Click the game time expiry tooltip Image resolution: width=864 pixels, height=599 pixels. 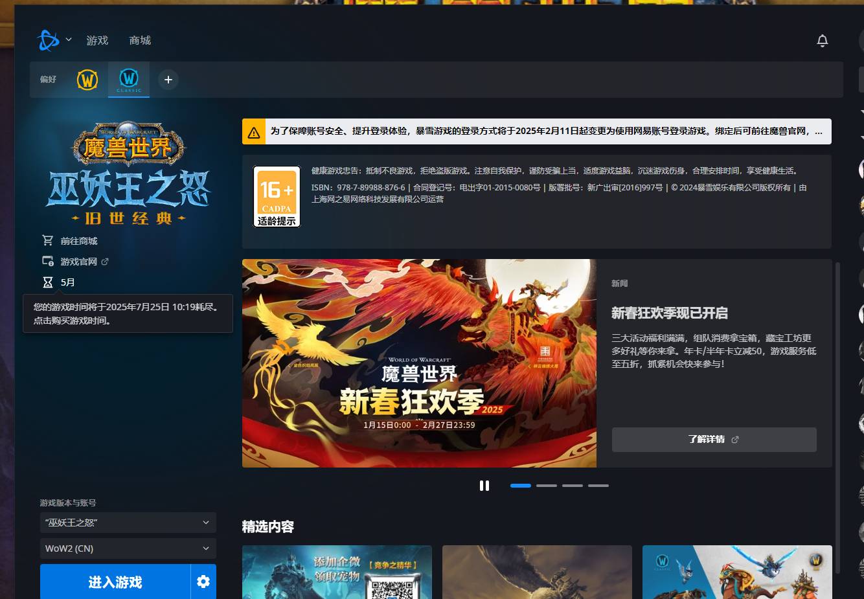(x=128, y=313)
